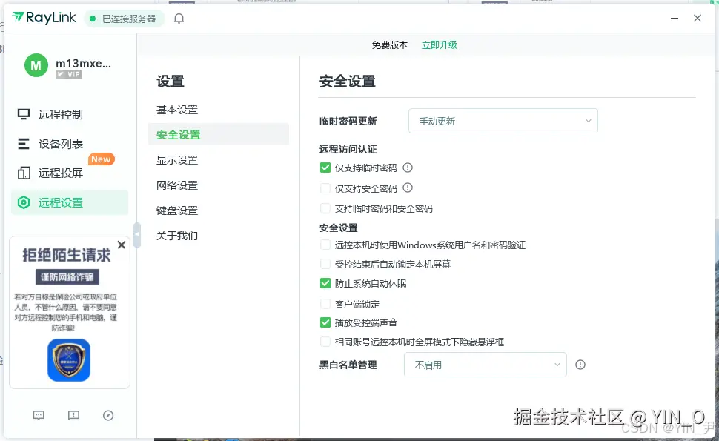
Task: Open the 临时密码更新 dropdown showing 手动更新
Action: pos(503,121)
